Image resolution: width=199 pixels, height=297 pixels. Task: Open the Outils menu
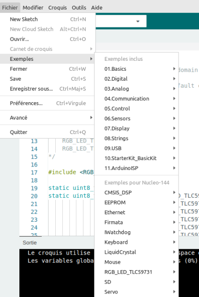pos(79,7)
